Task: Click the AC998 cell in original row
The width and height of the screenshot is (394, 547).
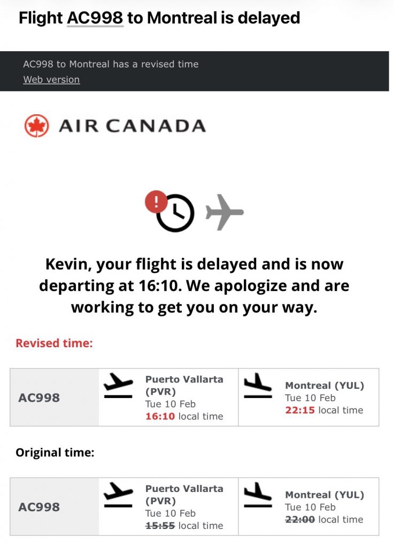Action: pos(39,507)
